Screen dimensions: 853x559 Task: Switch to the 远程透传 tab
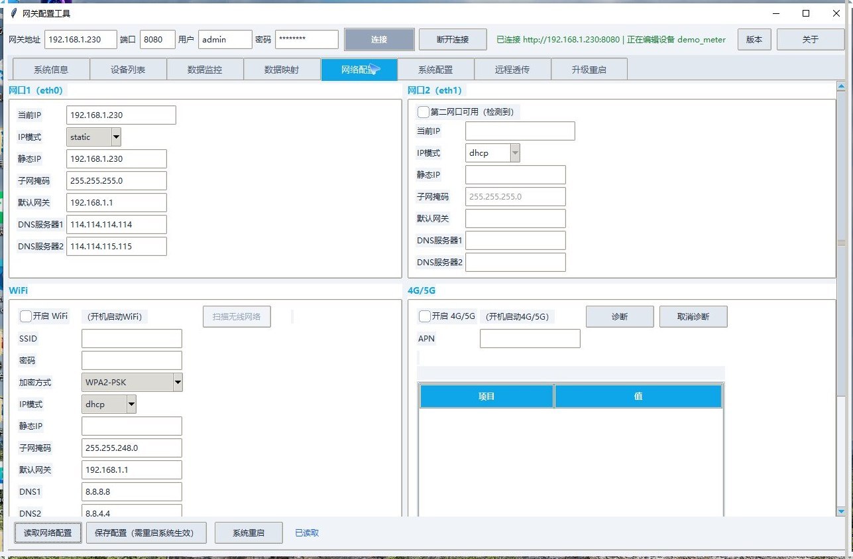click(512, 70)
